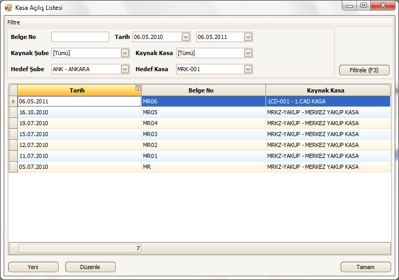Click the Tamam button
Screen dimensions: 399x280
[366, 267]
